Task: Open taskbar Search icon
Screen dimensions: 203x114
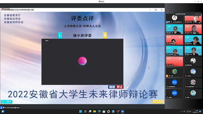Action: (x=85, y=112)
